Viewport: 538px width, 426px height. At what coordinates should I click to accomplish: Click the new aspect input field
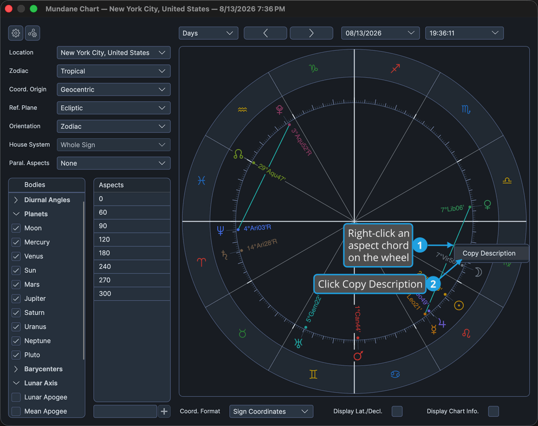[125, 411]
